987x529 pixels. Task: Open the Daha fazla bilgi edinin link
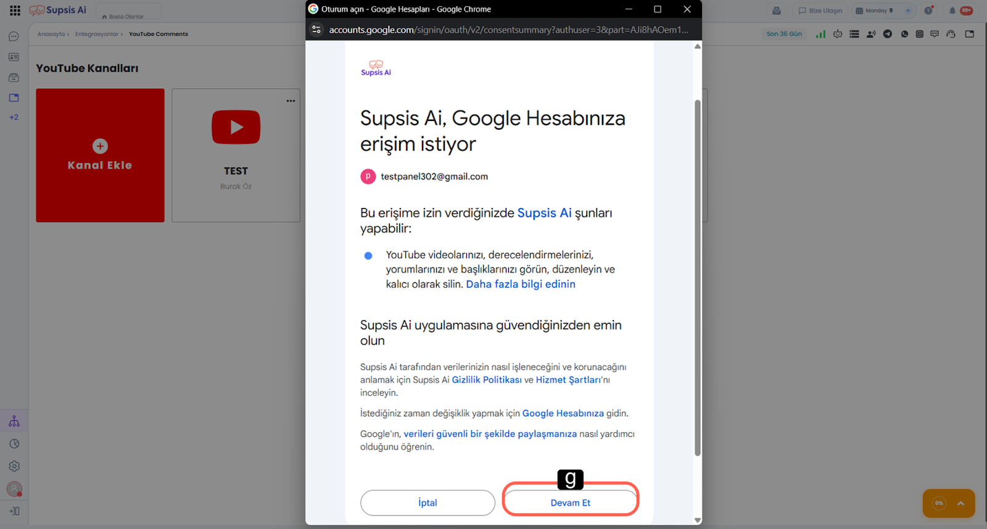520,284
